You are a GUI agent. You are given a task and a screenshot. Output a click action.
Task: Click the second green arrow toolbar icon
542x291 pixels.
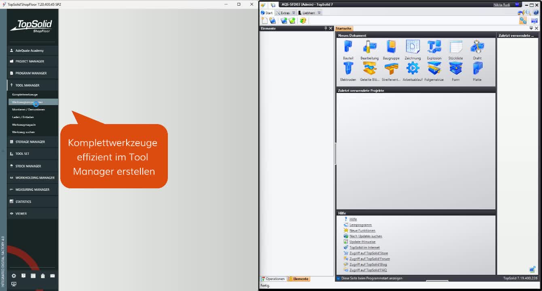[292, 21]
